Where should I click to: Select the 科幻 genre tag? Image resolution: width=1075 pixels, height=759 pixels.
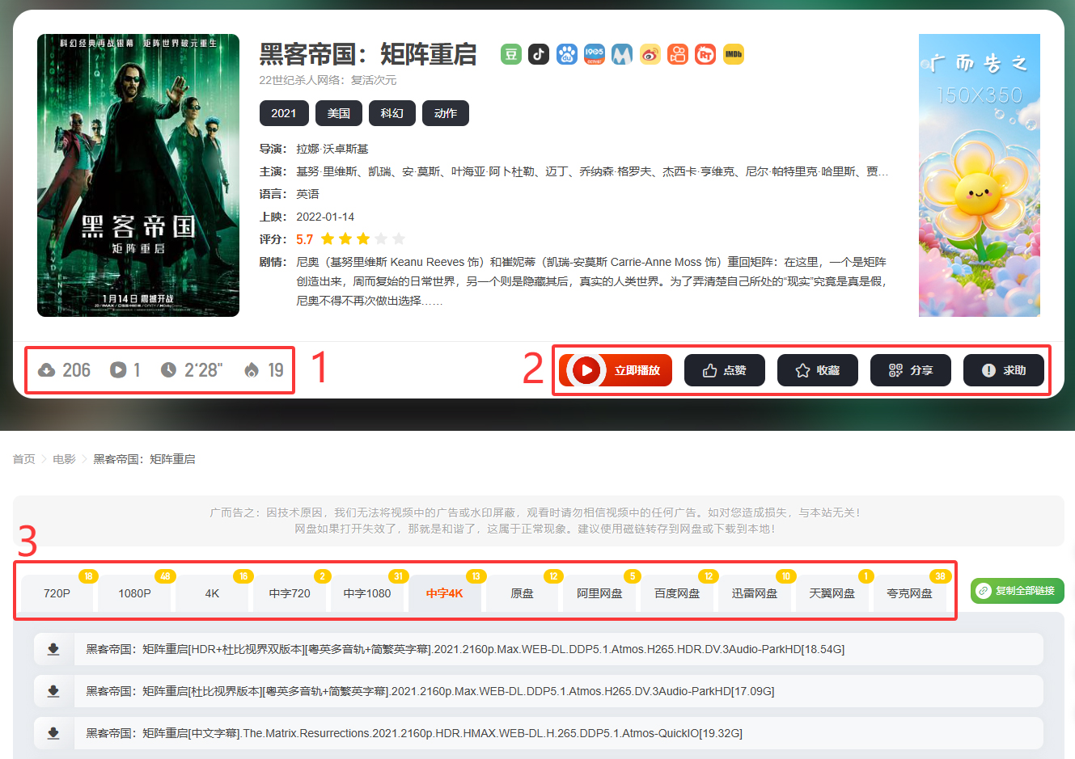(x=392, y=113)
